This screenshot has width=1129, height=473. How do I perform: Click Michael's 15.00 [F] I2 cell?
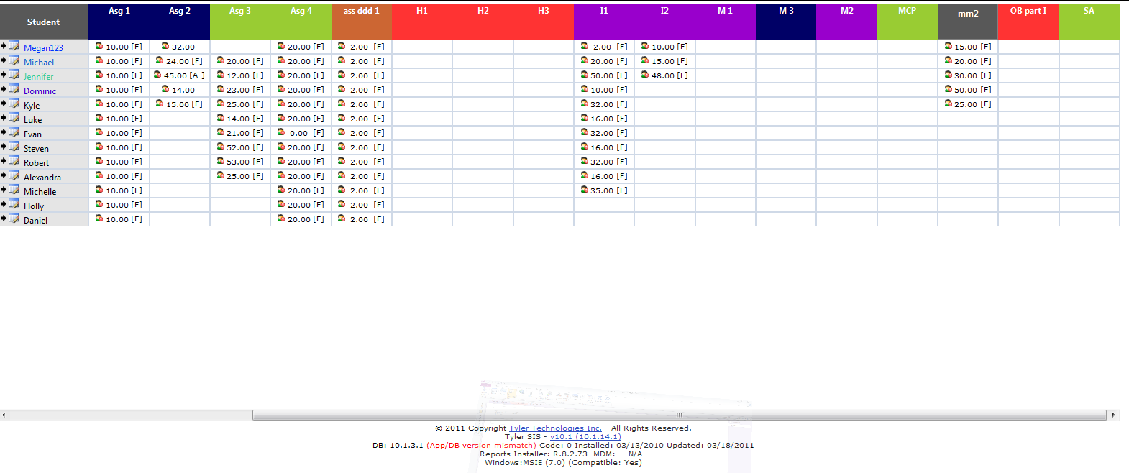coord(664,61)
